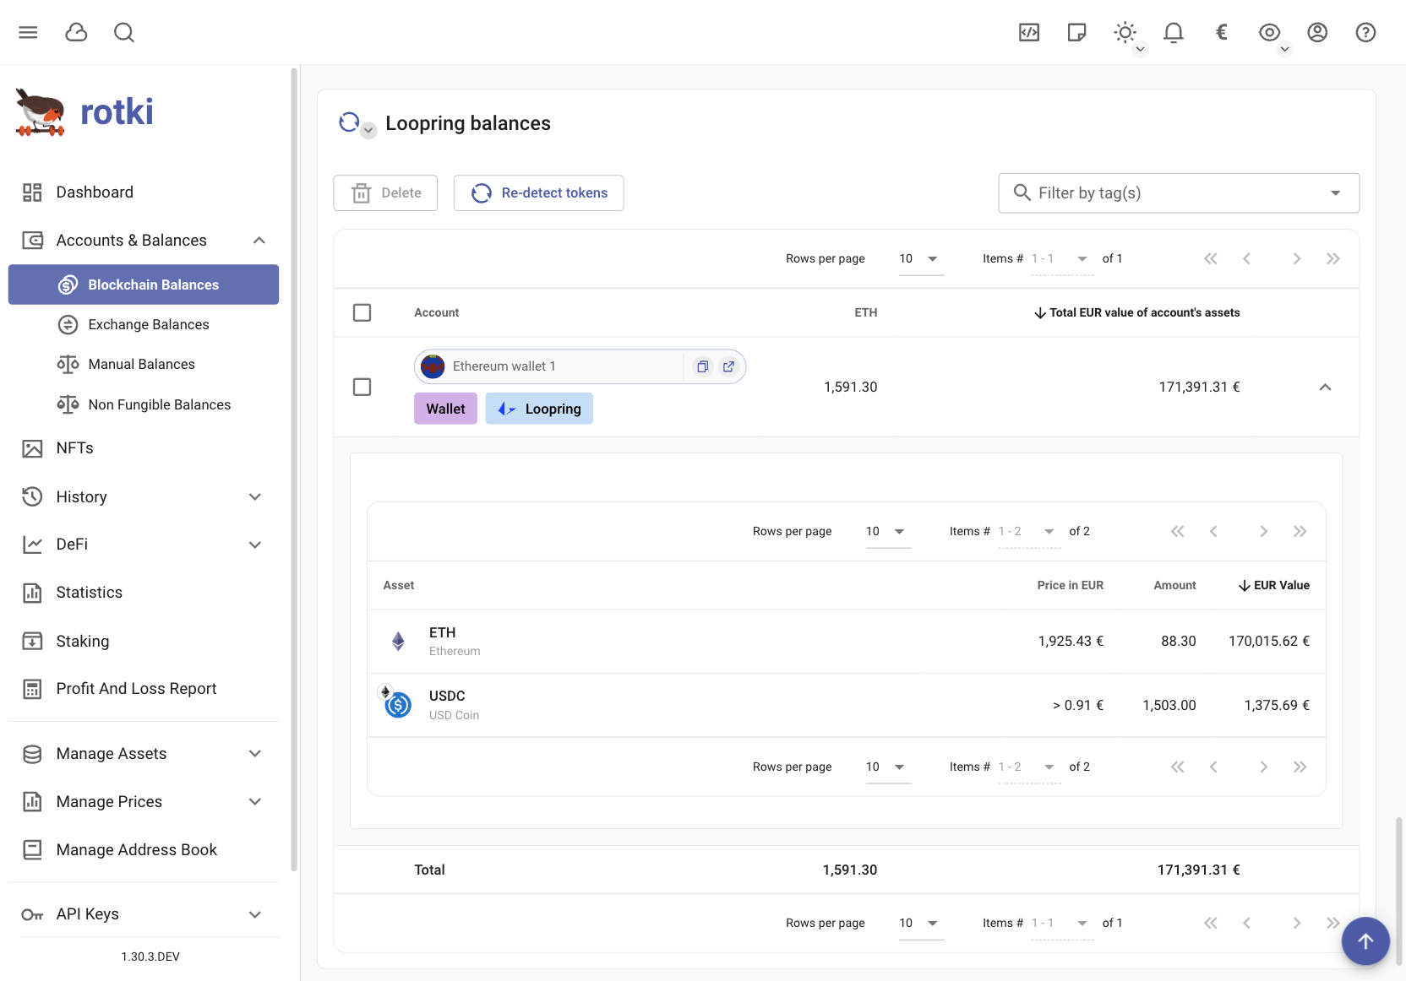The width and height of the screenshot is (1406, 981).
Task: Go to previous page in top pagination
Action: (1247, 258)
